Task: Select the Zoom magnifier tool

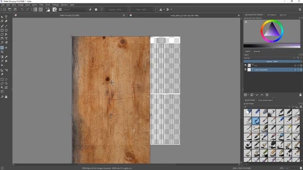Action: [x=2, y=97]
